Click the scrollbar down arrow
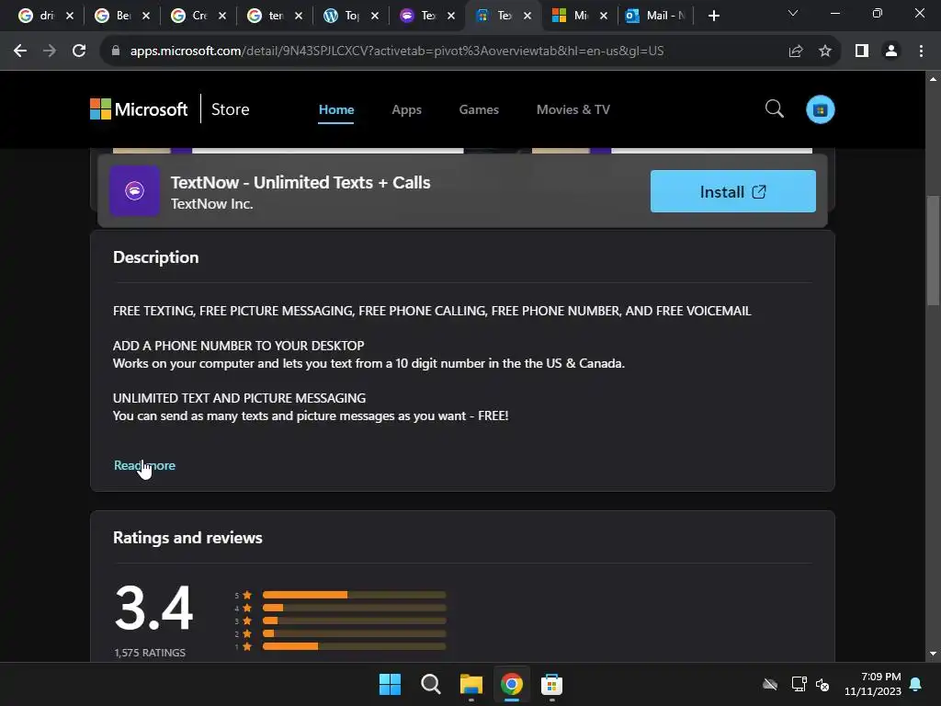 933,654
